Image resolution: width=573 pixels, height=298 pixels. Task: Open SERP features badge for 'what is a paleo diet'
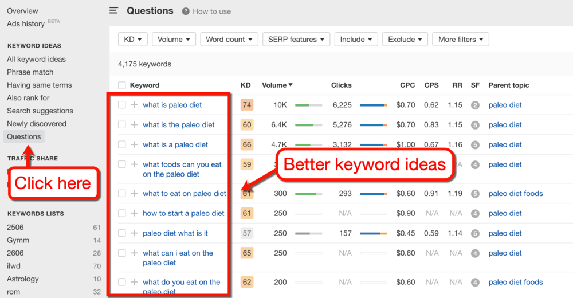[x=475, y=144]
